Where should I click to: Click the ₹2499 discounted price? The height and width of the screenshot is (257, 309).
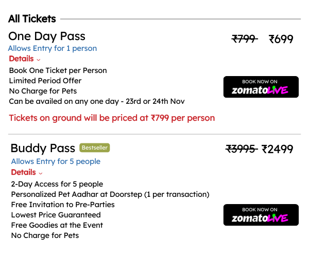[277, 149]
